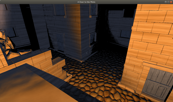173x102 pixels.
Task: Click the grey wooden door on the right building
Action: click(x=157, y=84)
